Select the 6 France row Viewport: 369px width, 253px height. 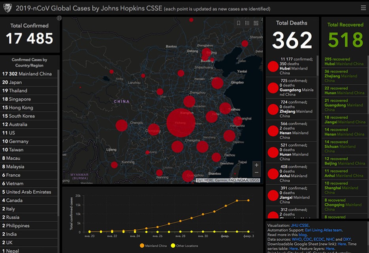29,175
